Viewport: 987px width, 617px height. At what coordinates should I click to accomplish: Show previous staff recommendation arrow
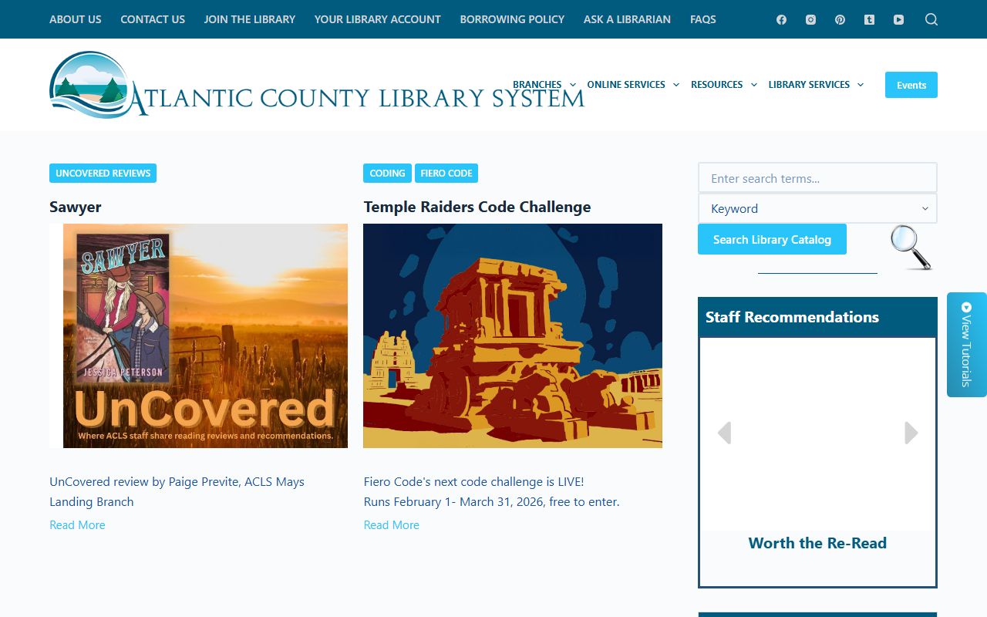(x=724, y=433)
